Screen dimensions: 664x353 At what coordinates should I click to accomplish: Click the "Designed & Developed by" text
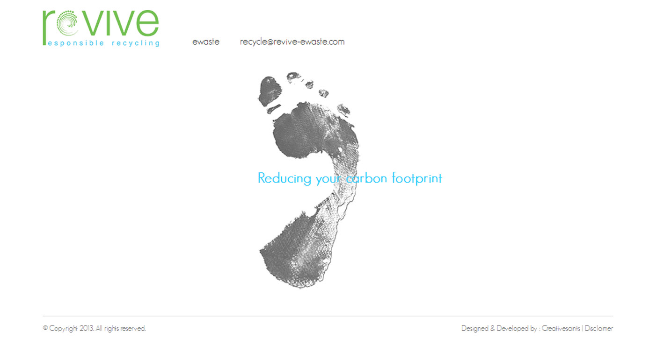click(x=499, y=328)
